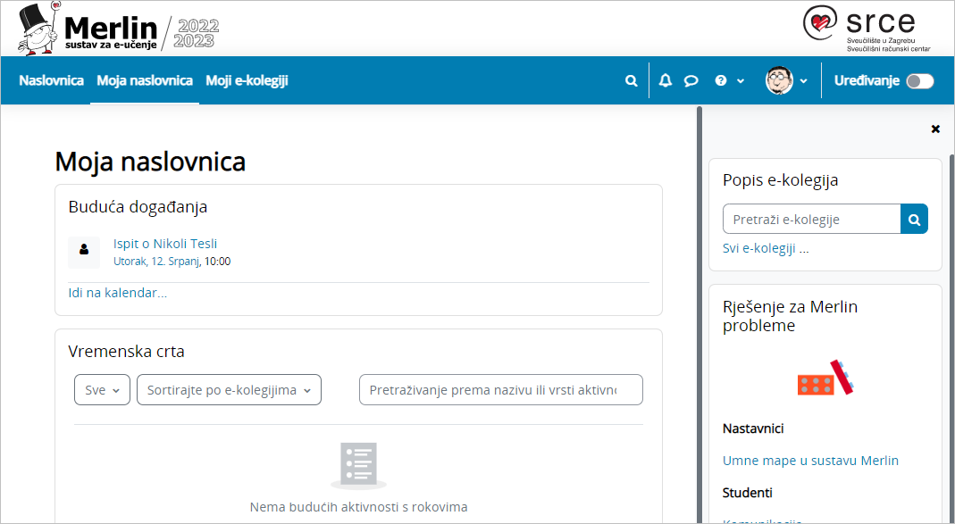Image resolution: width=955 pixels, height=524 pixels.
Task: Open the Ispit o Nikoli Tesli event
Action: coord(165,244)
